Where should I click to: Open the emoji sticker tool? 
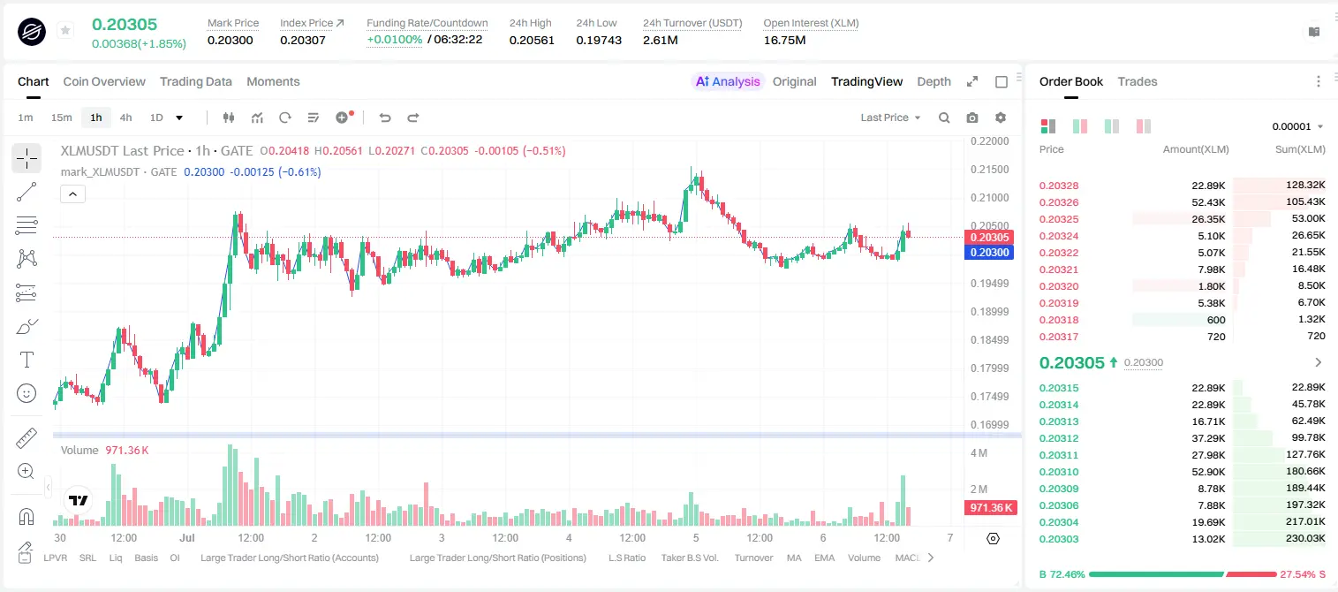(26, 393)
